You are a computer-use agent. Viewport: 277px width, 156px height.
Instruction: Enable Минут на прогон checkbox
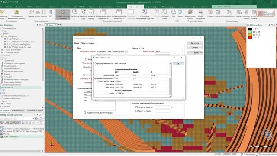[137, 111]
